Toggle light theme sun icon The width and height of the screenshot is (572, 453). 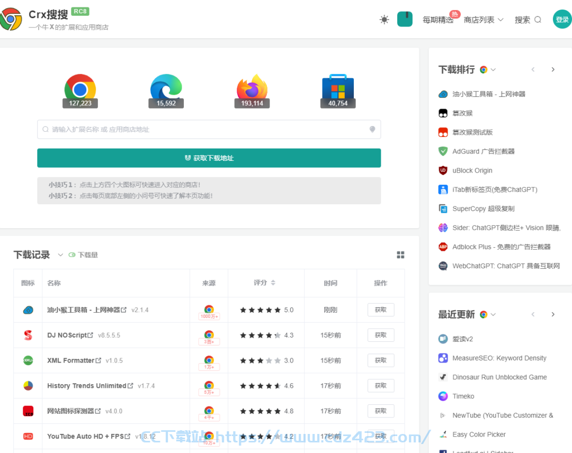tap(384, 19)
